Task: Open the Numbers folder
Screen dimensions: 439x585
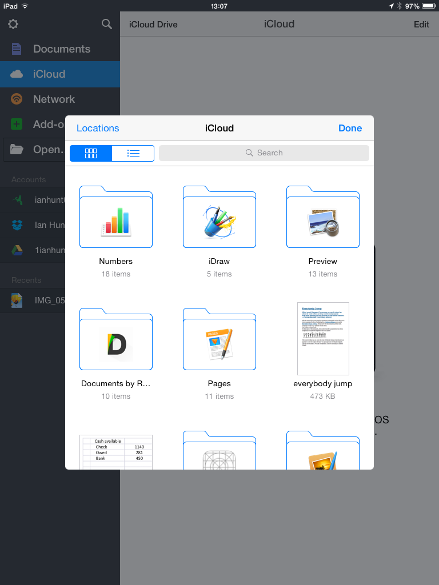Action: pyautogui.click(x=116, y=217)
